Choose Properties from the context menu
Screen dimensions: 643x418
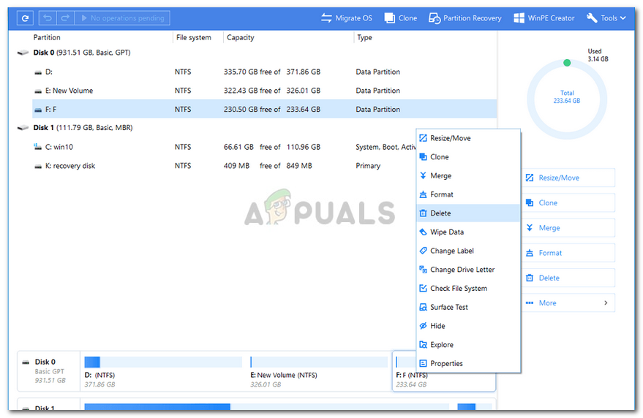468,363
